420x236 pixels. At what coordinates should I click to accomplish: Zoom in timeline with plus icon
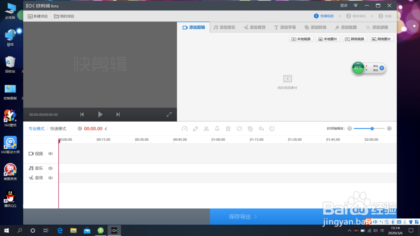click(x=389, y=129)
